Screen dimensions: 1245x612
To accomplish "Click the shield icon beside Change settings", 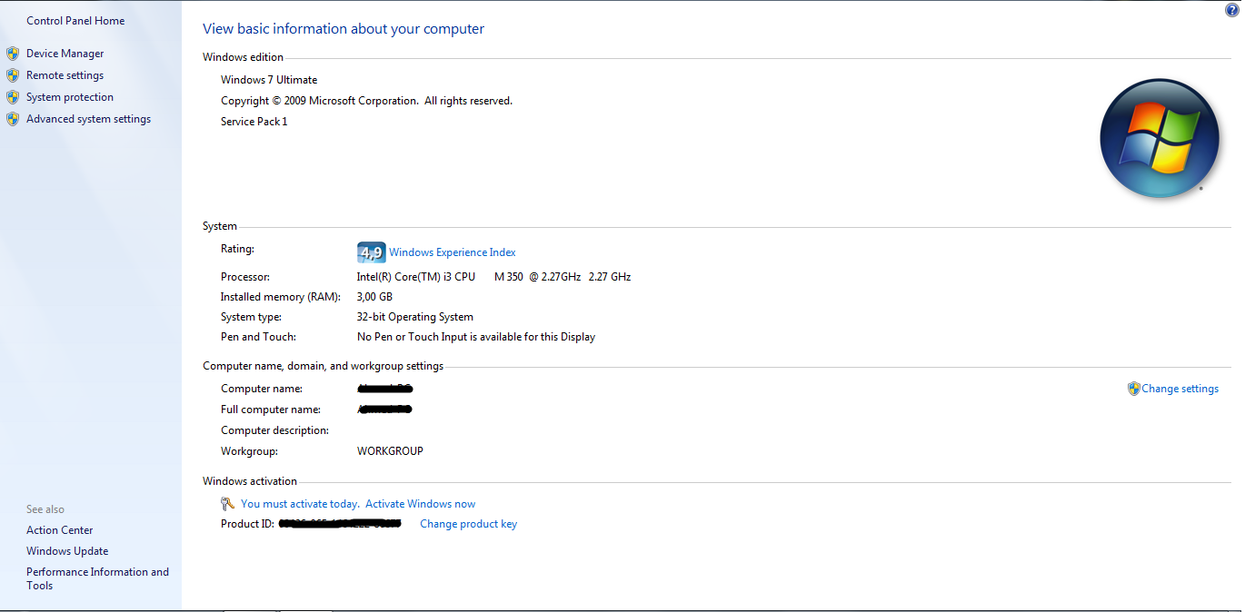I will [x=1133, y=389].
